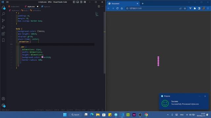Open the browser profile avatar
Image resolution: width=211 pixels, height=118 pixels.
[204, 8]
